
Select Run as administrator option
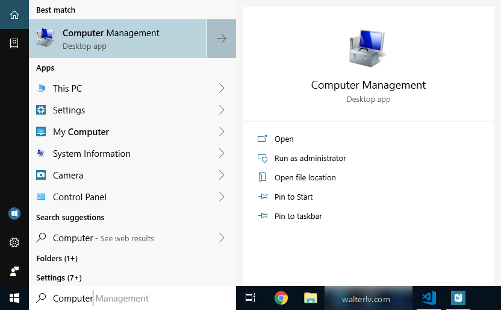pyautogui.click(x=310, y=159)
